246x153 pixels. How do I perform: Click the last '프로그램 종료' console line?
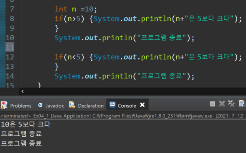tap(21, 143)
